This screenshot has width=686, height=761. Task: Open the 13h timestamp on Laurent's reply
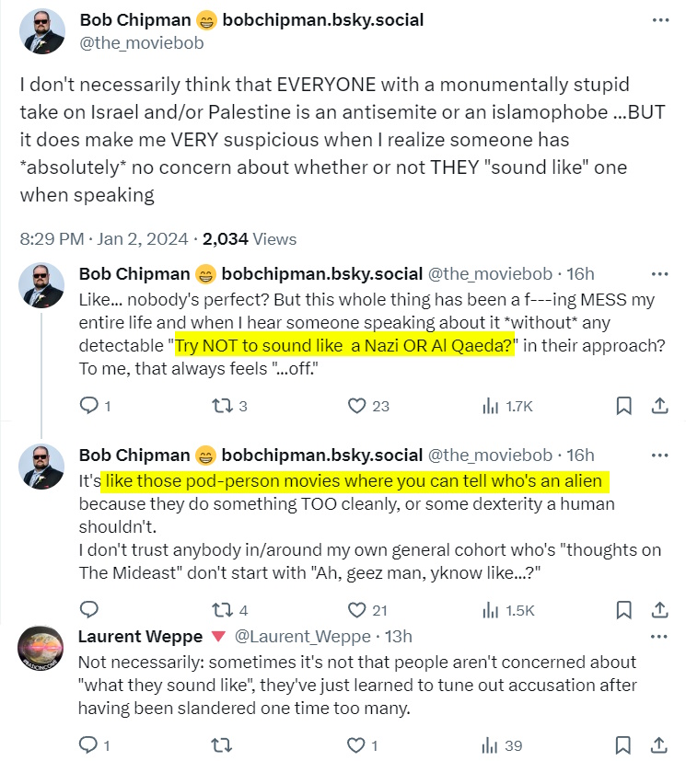point(398,636)
